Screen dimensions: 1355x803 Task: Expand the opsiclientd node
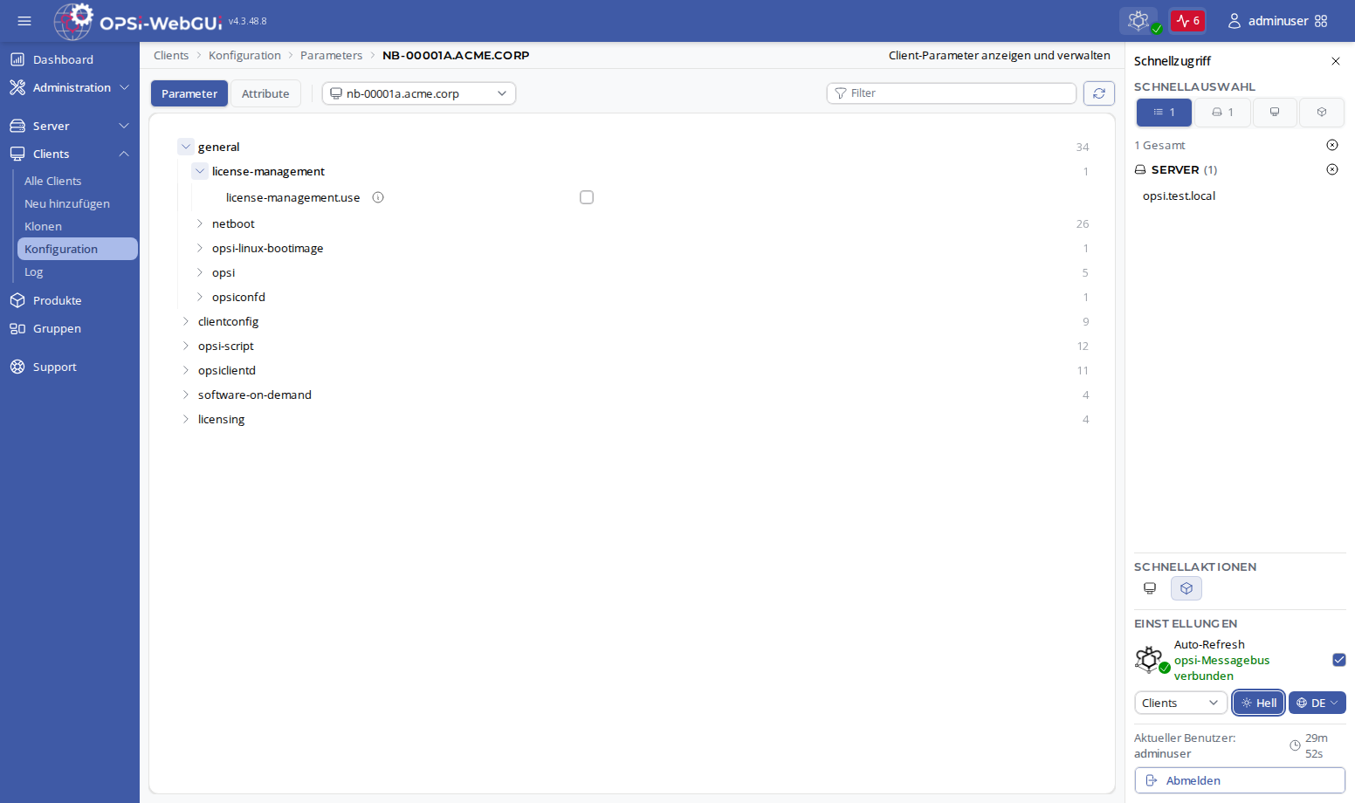(x=186, y=370)
